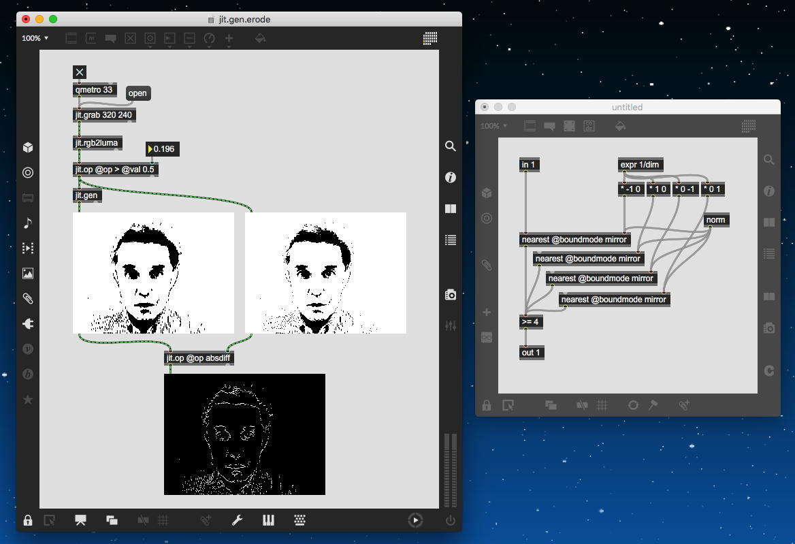Open the snapshots camera icon in jit.gen.erode
This screenshot has width=795, height=544.
(x=450, y=295)
